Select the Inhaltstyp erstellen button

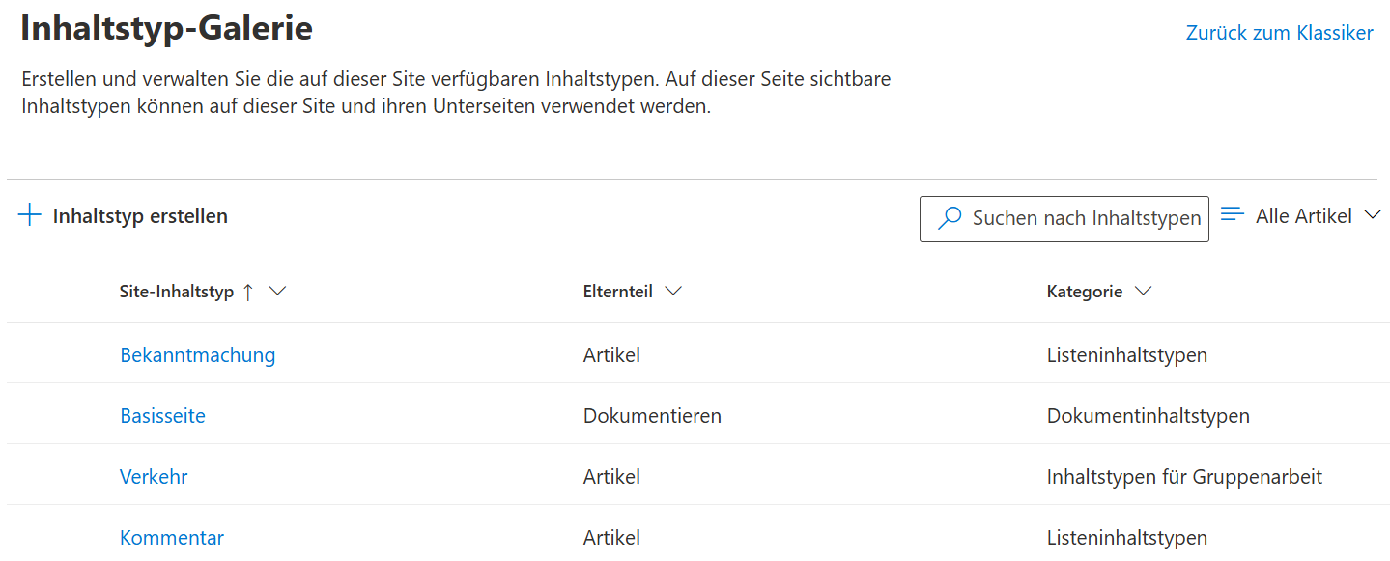click(x=124, y=216)
